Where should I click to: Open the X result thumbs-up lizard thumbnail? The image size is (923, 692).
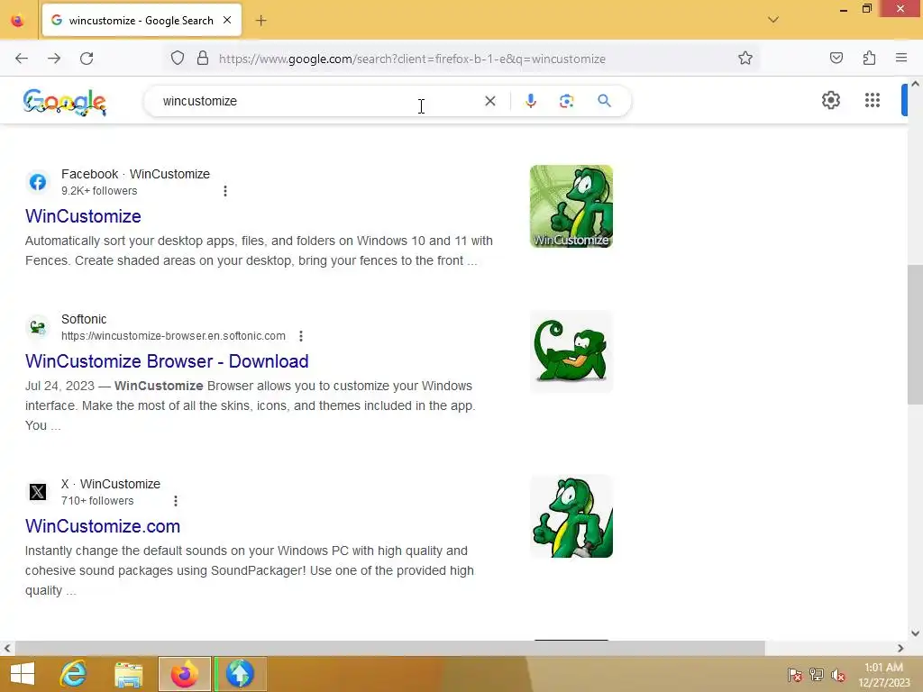click(571, 516)
